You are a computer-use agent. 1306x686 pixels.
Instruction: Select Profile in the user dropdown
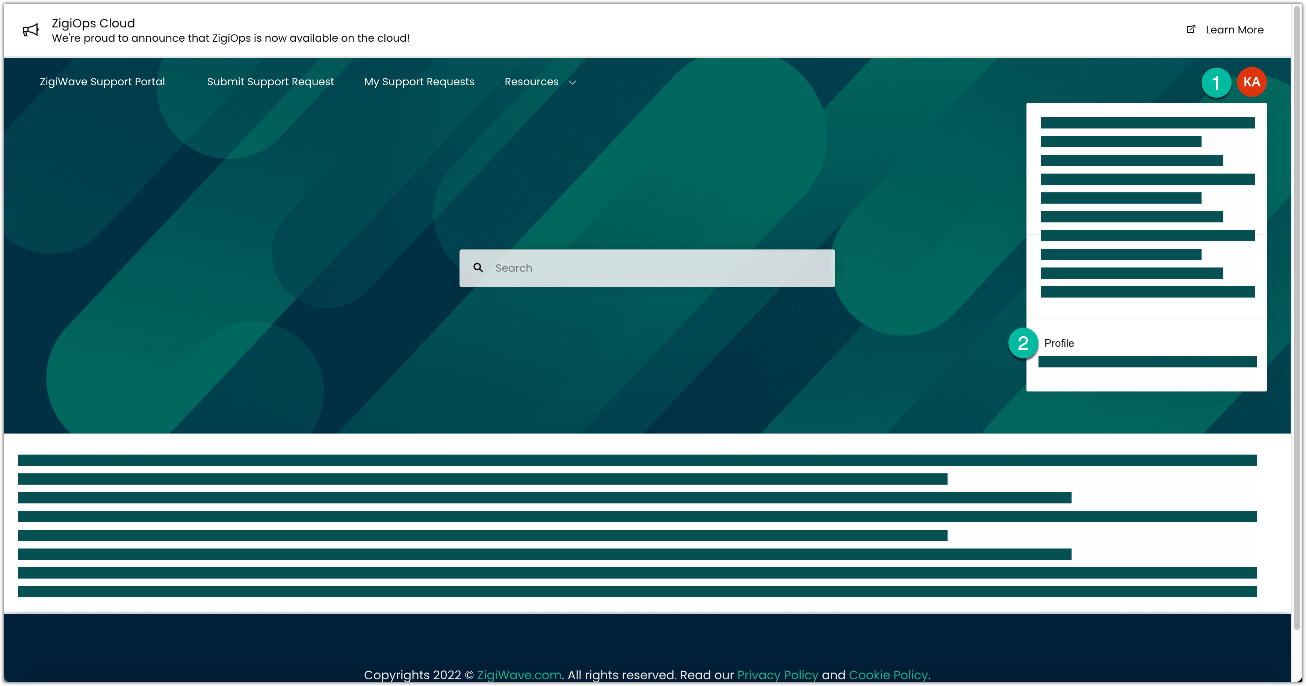click(x=1059, y=343)
